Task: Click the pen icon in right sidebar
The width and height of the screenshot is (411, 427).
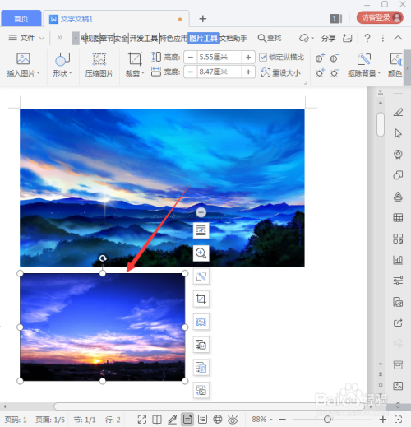Action: pos(398,112)
